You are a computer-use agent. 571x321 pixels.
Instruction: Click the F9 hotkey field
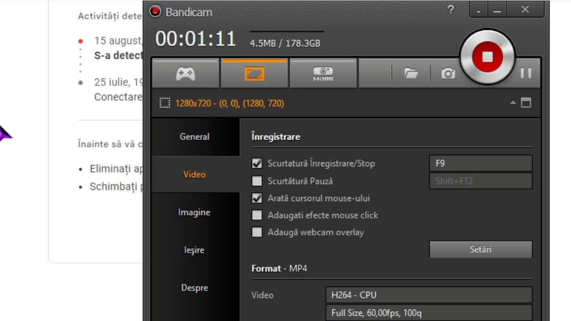(480, 164)
